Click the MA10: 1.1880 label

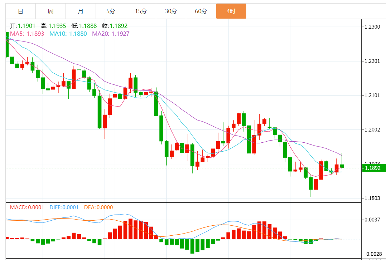[x=68, y=34]
